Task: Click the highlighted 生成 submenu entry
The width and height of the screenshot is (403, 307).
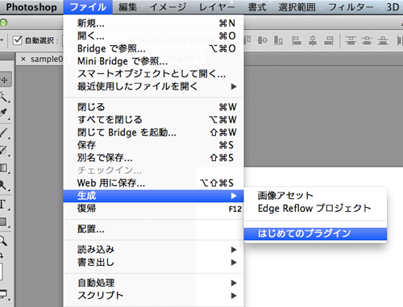Action: click(x=154, y=196)
